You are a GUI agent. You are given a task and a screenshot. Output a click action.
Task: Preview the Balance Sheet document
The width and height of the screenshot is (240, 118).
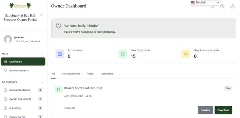click(205, 110)
